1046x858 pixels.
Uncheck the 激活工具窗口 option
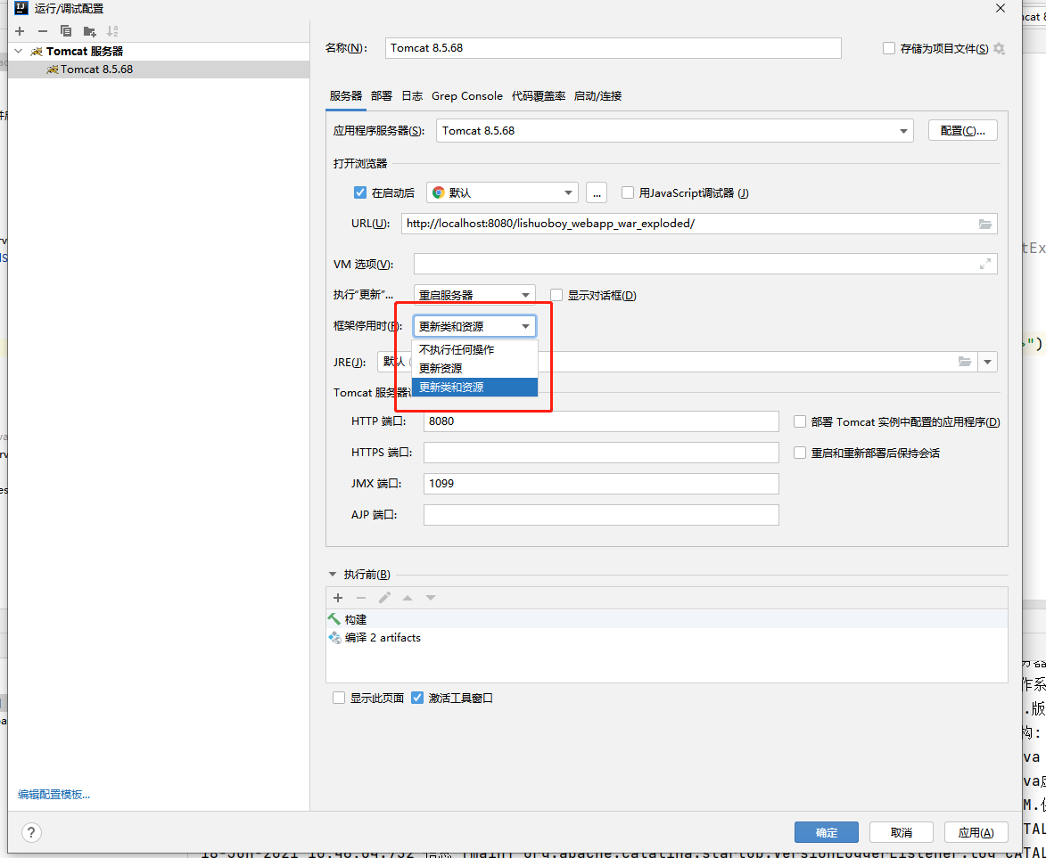[417, 698]
